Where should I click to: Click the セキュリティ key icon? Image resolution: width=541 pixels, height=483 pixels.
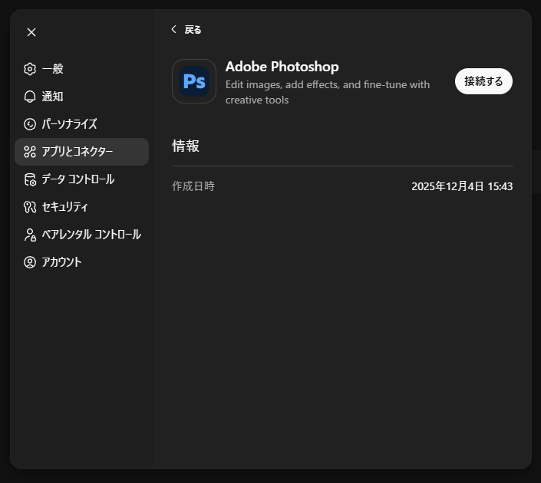[x=30, y=207]
